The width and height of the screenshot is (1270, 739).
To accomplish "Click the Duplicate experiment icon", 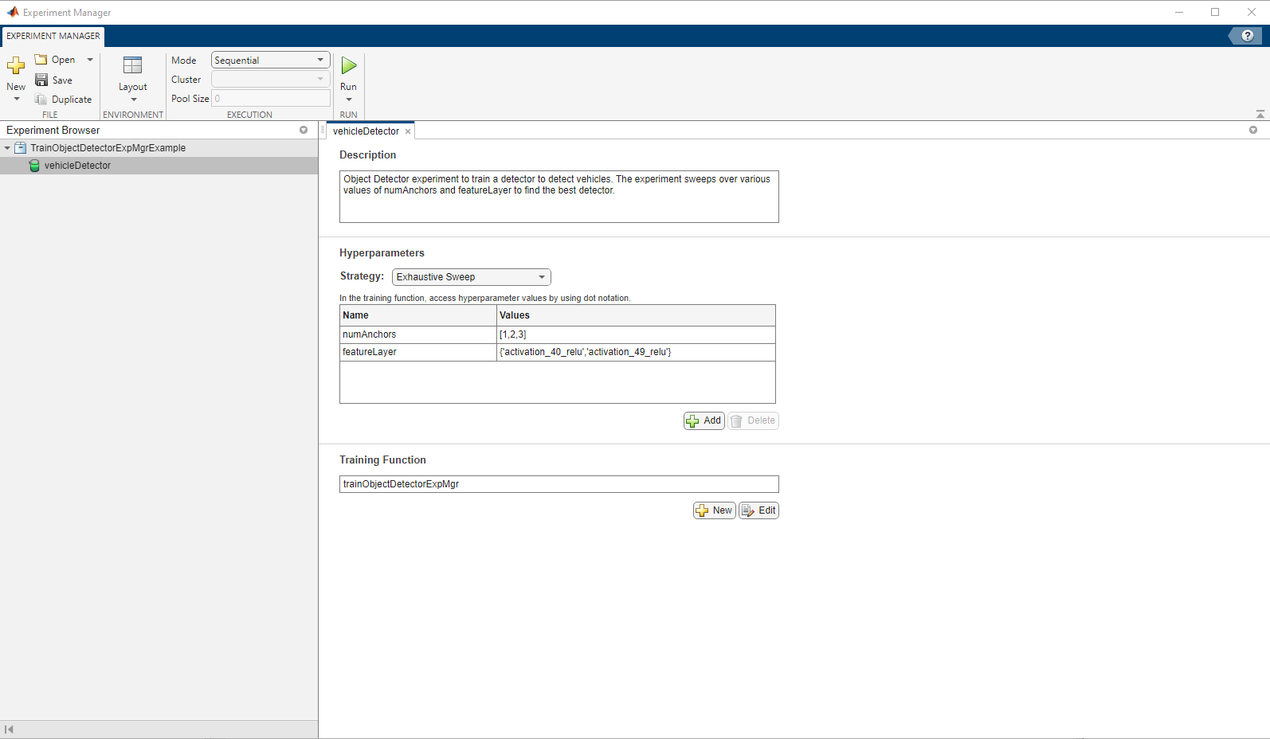I will (x=41, y=100).
